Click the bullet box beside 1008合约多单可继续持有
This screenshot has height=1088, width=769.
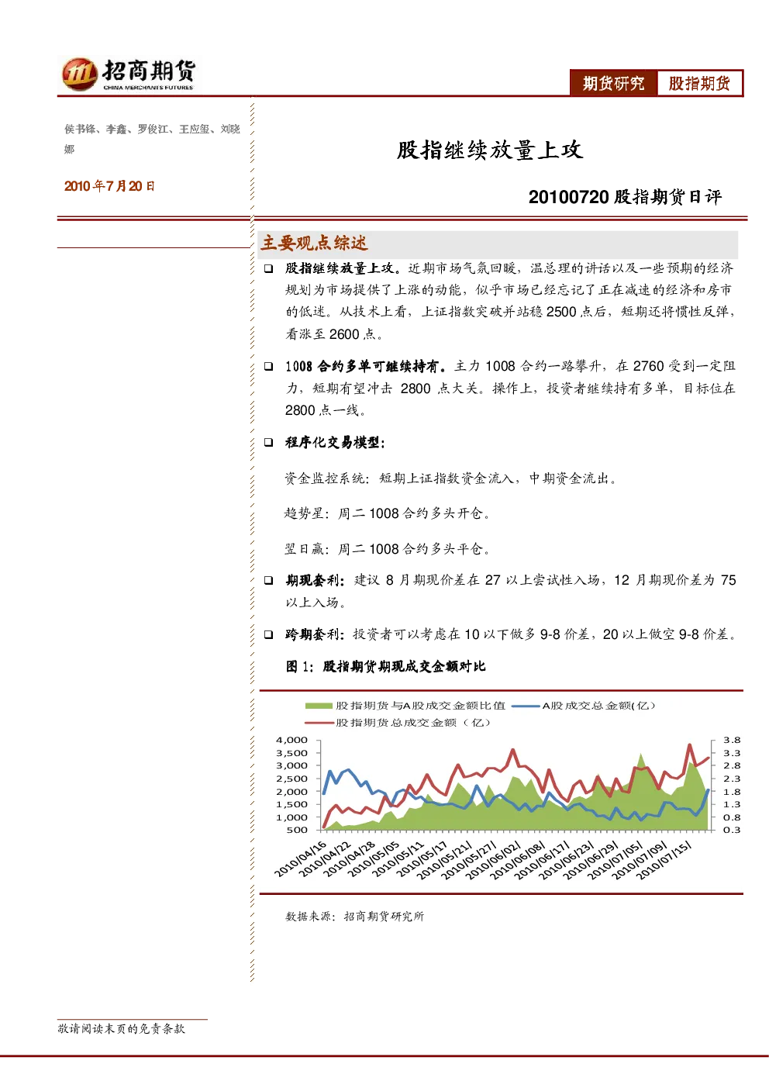coord(267,366)
